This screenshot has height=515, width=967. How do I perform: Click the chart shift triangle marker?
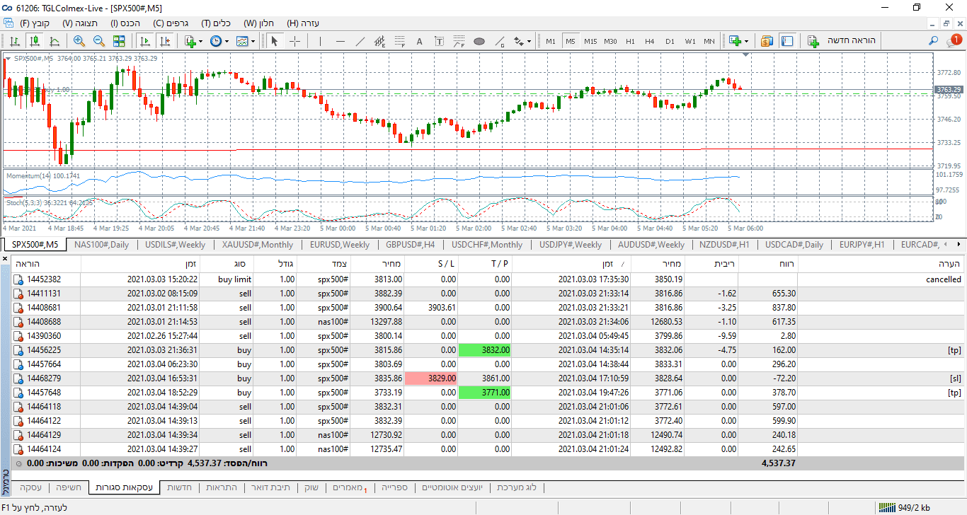pyautogui.click(x=745, y=54)
